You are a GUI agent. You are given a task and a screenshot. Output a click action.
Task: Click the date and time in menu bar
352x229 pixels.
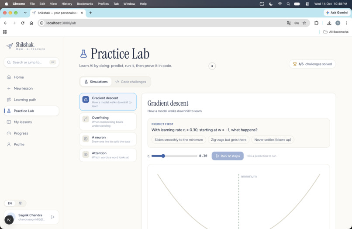pyautogui.click(x=331, y=4)
